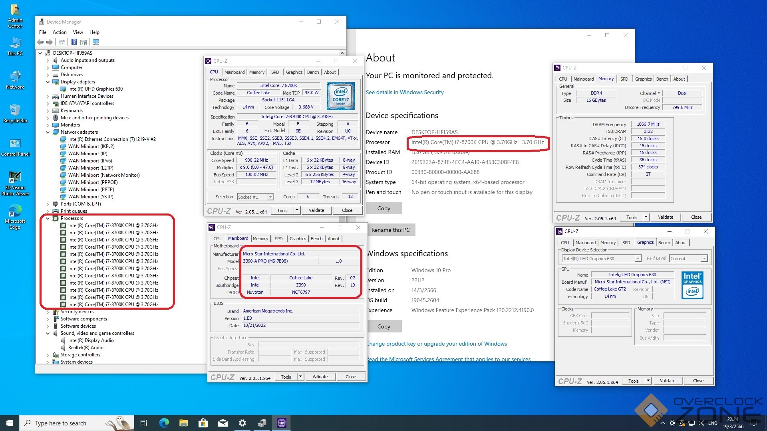This screenshot has height=431, width=767.
Task: Open Control Panel desktop shortcut
Action: point(15,147)
